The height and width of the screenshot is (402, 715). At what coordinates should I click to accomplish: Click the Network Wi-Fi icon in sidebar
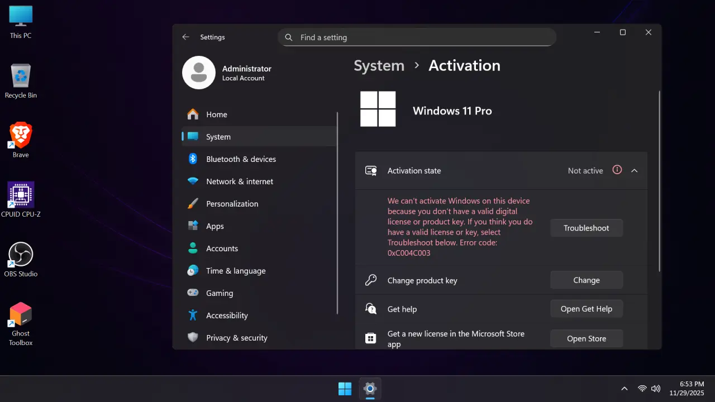coord(193,181)
